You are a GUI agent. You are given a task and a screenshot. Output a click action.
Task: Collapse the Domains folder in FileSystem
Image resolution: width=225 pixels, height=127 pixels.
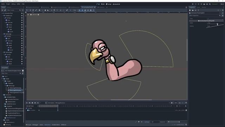point(3,95)
